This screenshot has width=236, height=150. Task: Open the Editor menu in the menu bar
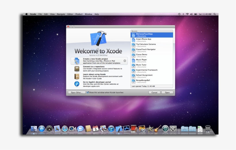(70, 14)
